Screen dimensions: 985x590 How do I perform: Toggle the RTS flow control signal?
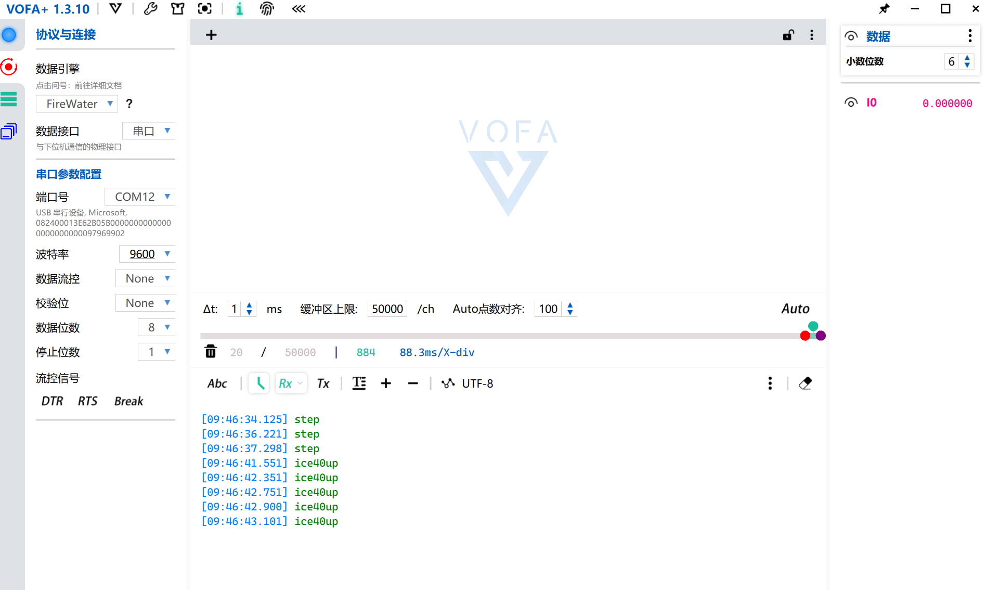tap(87, 401)
